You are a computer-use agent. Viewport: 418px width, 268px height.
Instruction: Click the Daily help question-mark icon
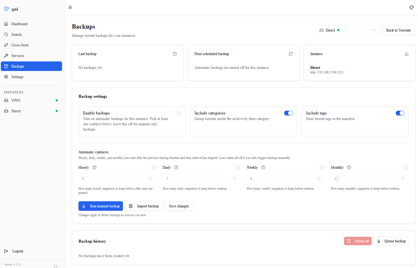pyautogui.click(x=176, y=167)
